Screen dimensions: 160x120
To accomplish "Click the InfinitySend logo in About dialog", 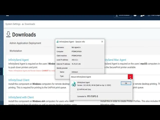I will [x=74, y=84].
